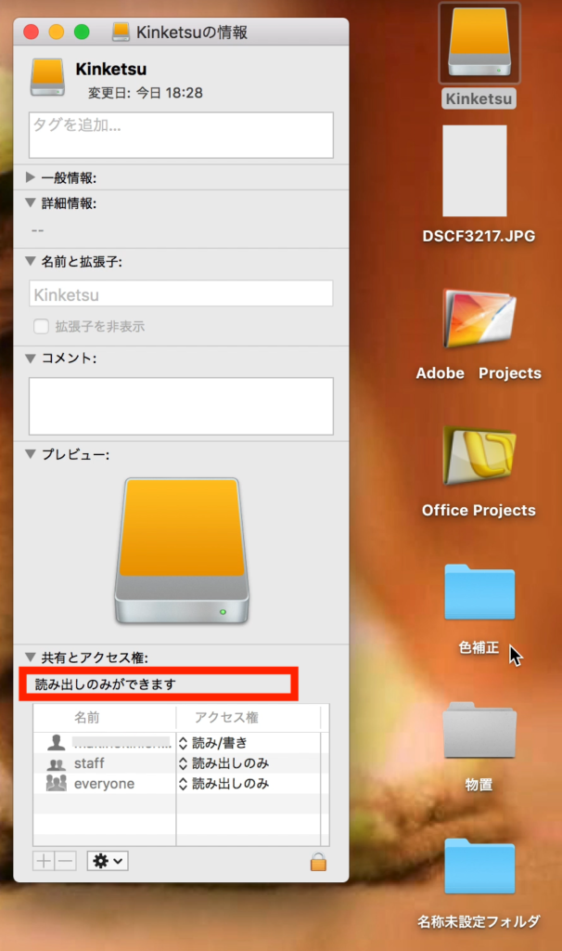Click the minus button to remove user
Screen dimensions: 562x951
coord(66,861)
